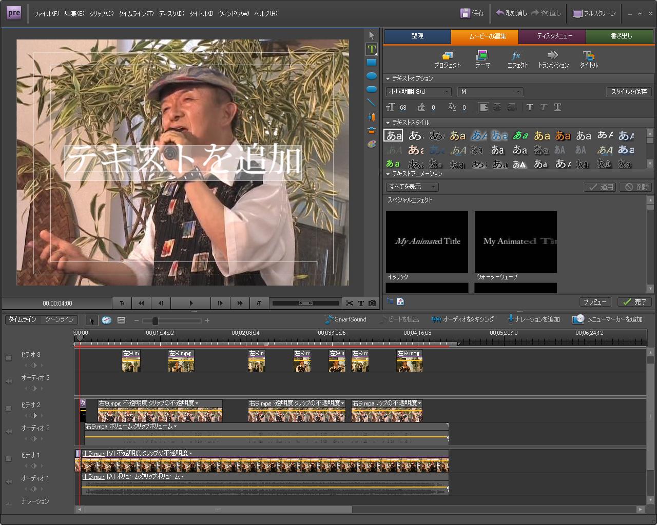Select the イタリック animation thumbnail

(427, 241)
